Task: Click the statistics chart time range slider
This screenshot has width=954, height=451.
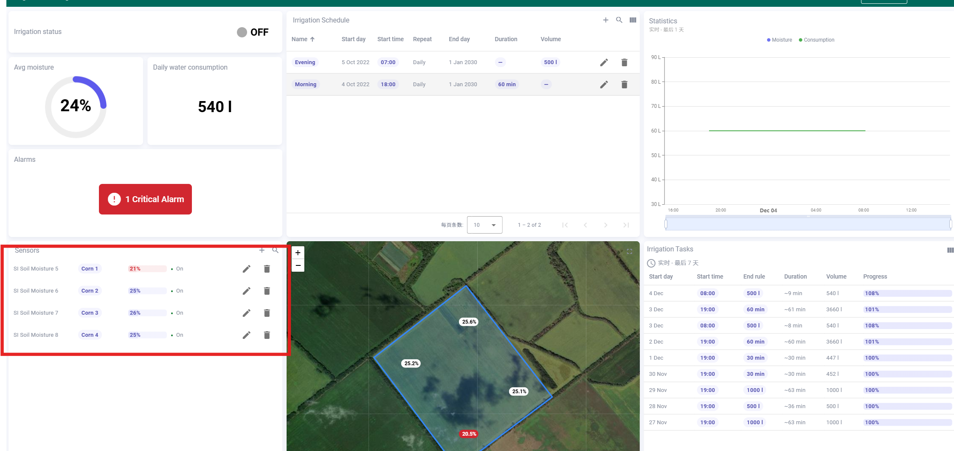Action: pos(808,224)
